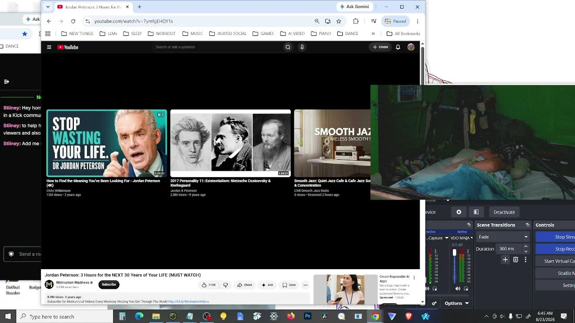The image size is (575, 323).
Task: Toggle monitoring headphones for VDO NINJA
Action: [x=466, y=289]
